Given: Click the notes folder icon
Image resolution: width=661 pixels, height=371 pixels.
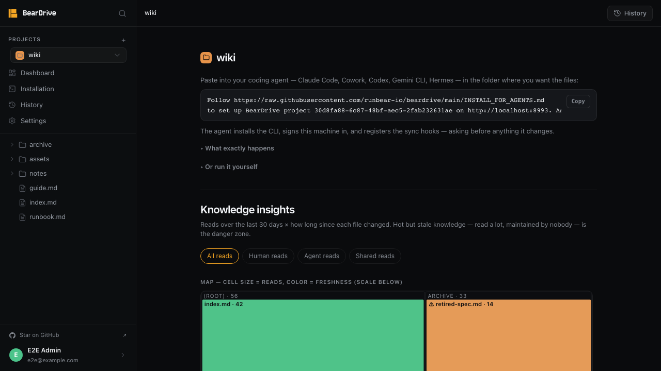Looking at the screenshot, I should (x=22, y=174).
